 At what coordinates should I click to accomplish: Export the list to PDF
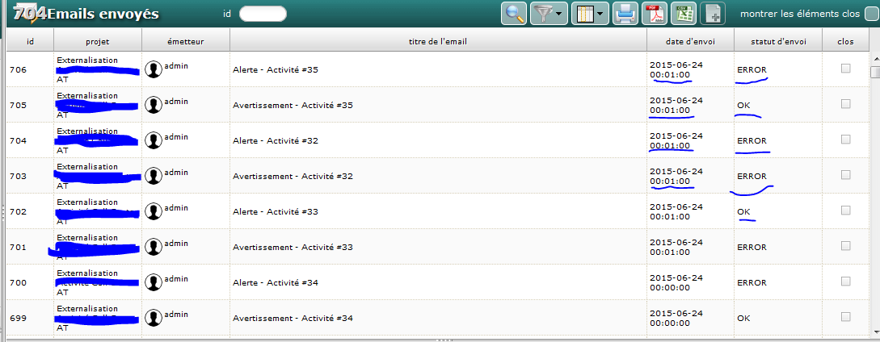pos(655,14)
